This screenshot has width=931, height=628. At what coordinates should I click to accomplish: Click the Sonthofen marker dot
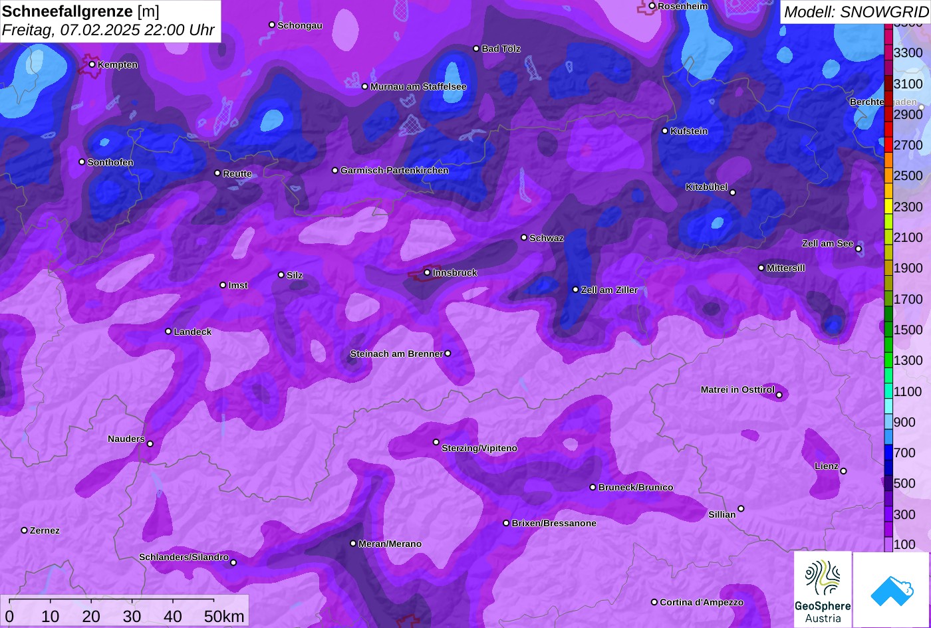pyautogui.click(x=82, y=161)
